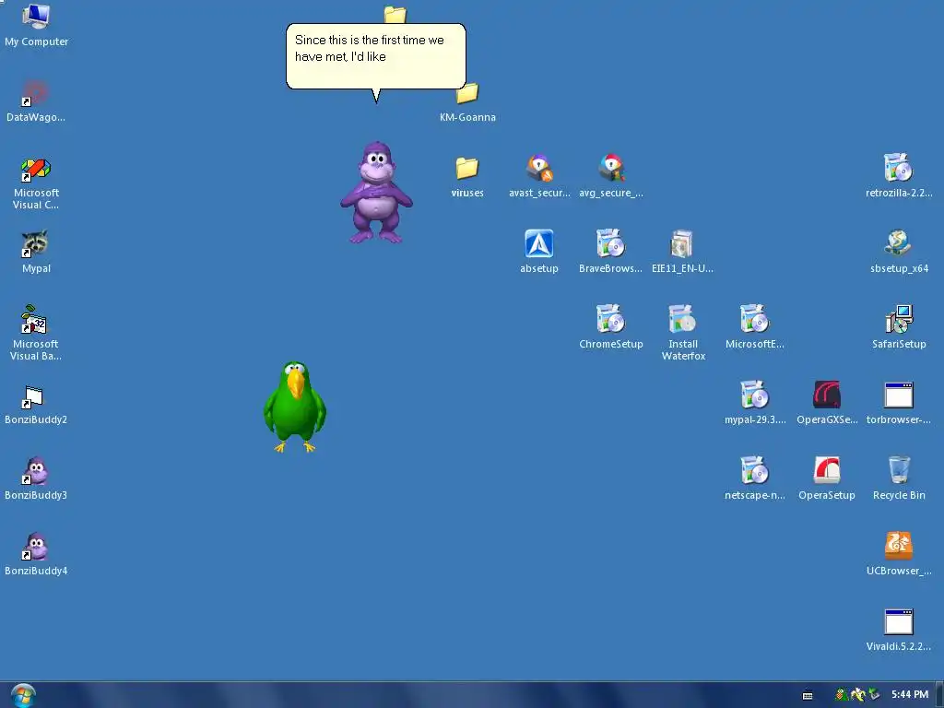Screen dimensions: 944x708
Task: Click the banana tray icon
Action: point(857,695)
